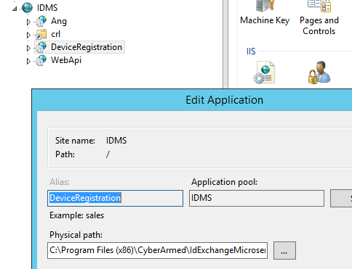The height and width of the screenshot is (269, 352).
Task: Click the Application pool IDMS field
Action: 257,198
